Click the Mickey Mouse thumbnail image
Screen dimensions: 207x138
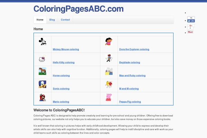(x=42, y=41)
